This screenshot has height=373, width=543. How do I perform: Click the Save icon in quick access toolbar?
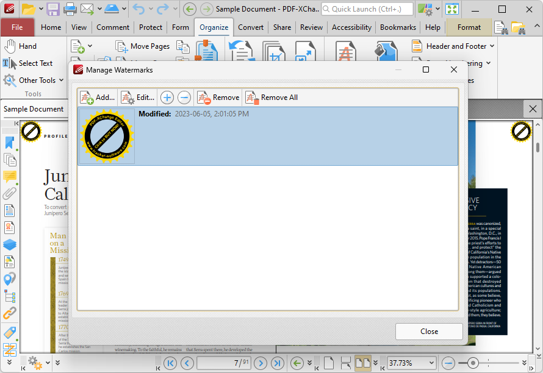pyautogui.click(x=53, y=9)
